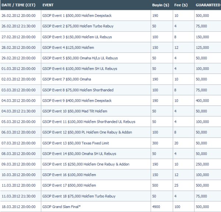Click date 07.03.2012 20:00:00
The width and height of the screenshot is (221, 212).
point(18,143)
